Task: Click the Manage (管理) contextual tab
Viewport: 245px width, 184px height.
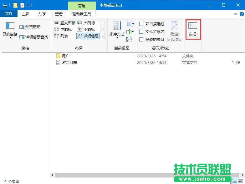Action: tap(82, 6)
